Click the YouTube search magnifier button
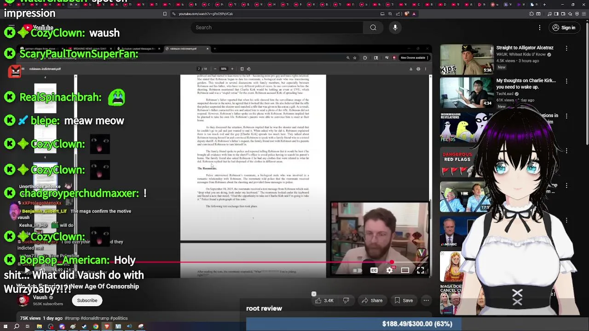This screenshot has height=331, width=589. click(x=373, y=28)
